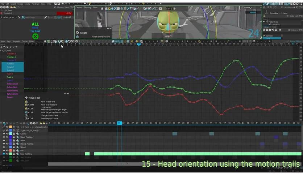Select the Translate Y channel in the curve list
Viewport: 303px width, 175px height.
click(x=12, y=57)
